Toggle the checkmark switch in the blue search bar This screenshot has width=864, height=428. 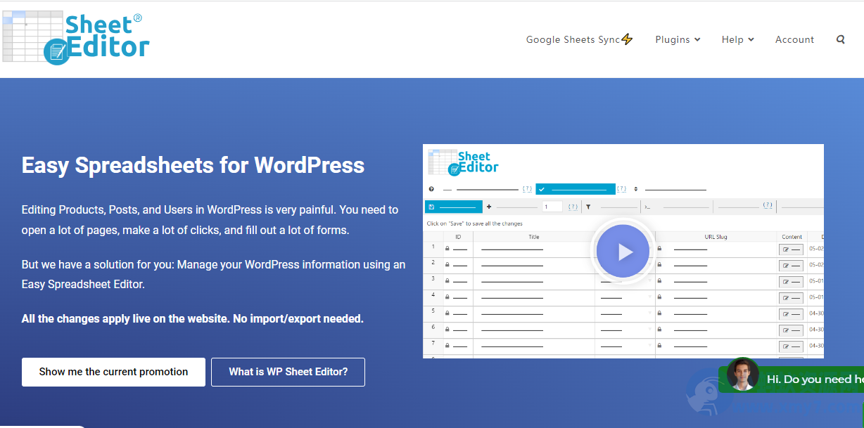(x=542, y=189)
